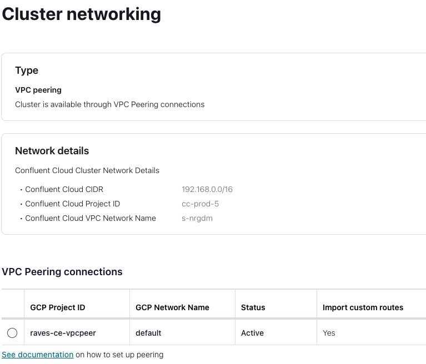
Task: Click the GCP Project ID column header
Action: click(58, 307)
